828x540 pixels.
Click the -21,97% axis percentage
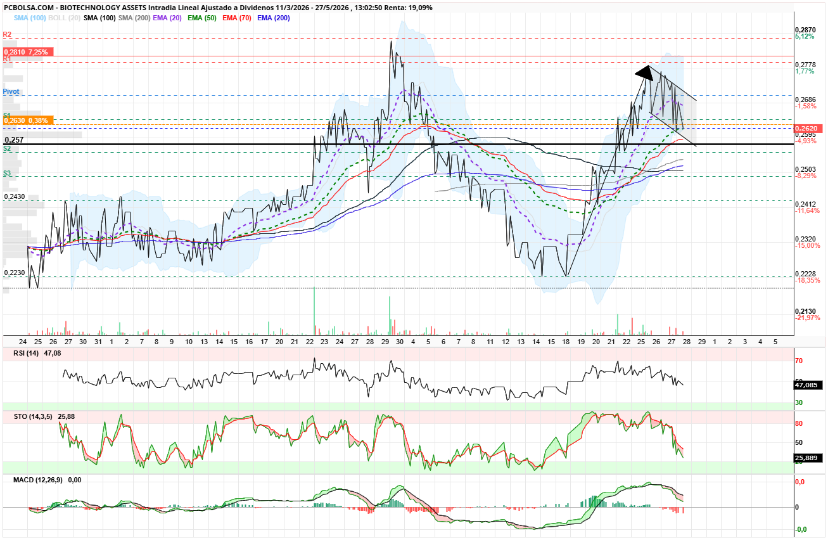coord(807,318)
